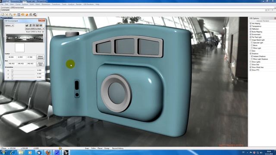Click the Activate Renderer button
This screenshot has width=276, height=155.
click(263, 21)
